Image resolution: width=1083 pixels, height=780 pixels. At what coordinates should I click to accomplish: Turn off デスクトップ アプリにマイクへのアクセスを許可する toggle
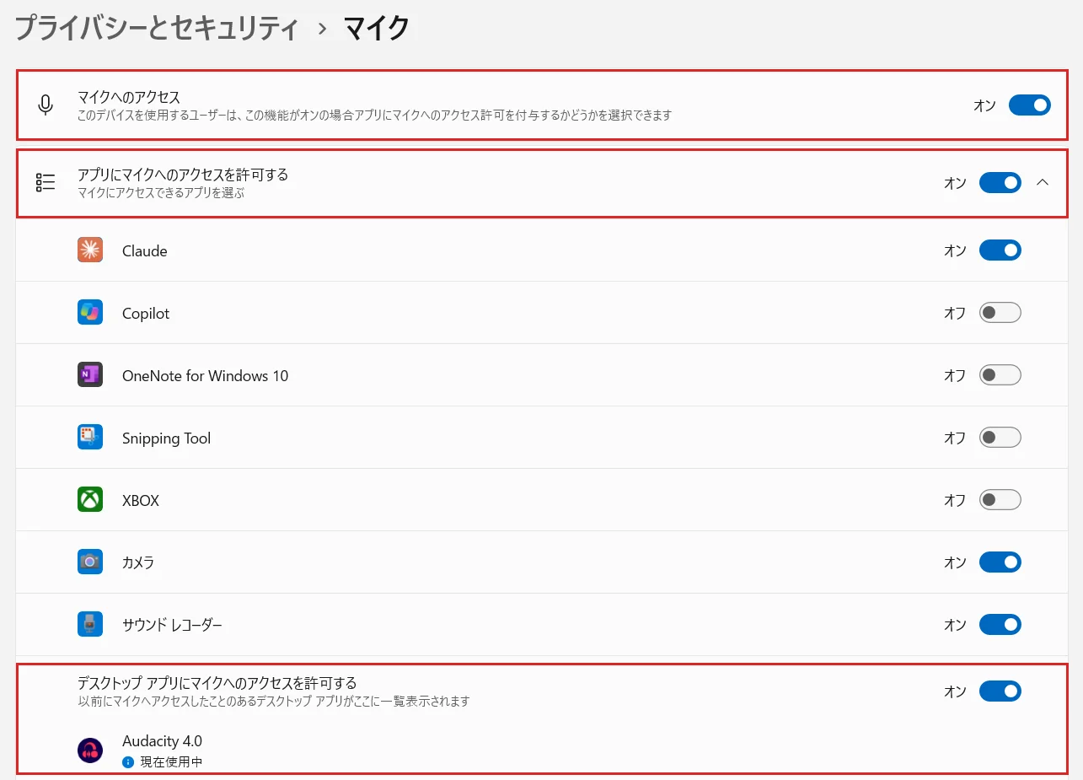click(1000, 691)
